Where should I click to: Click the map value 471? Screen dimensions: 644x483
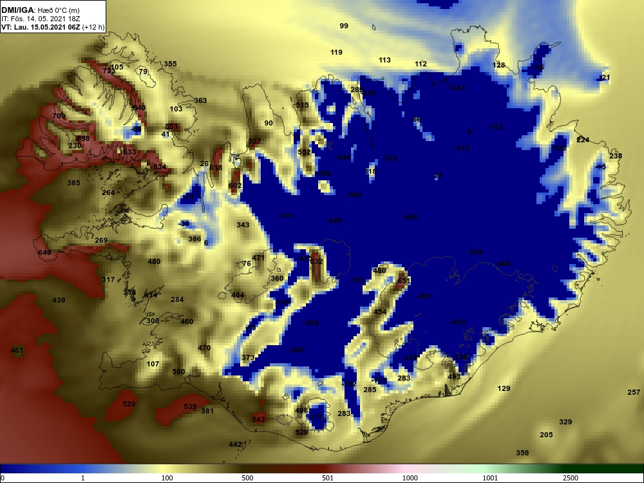pyautogui.click(x=258, y=258)
